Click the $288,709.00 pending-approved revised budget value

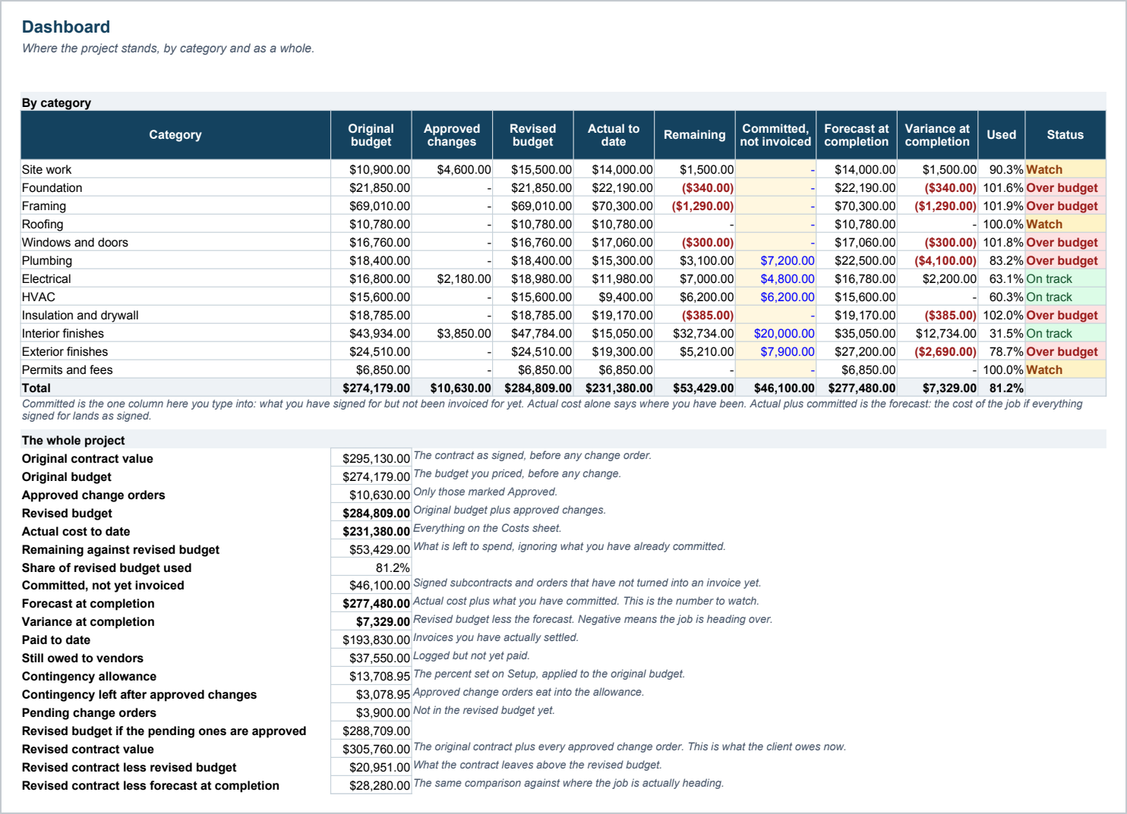pyautogui.click(x=371, y=731)
